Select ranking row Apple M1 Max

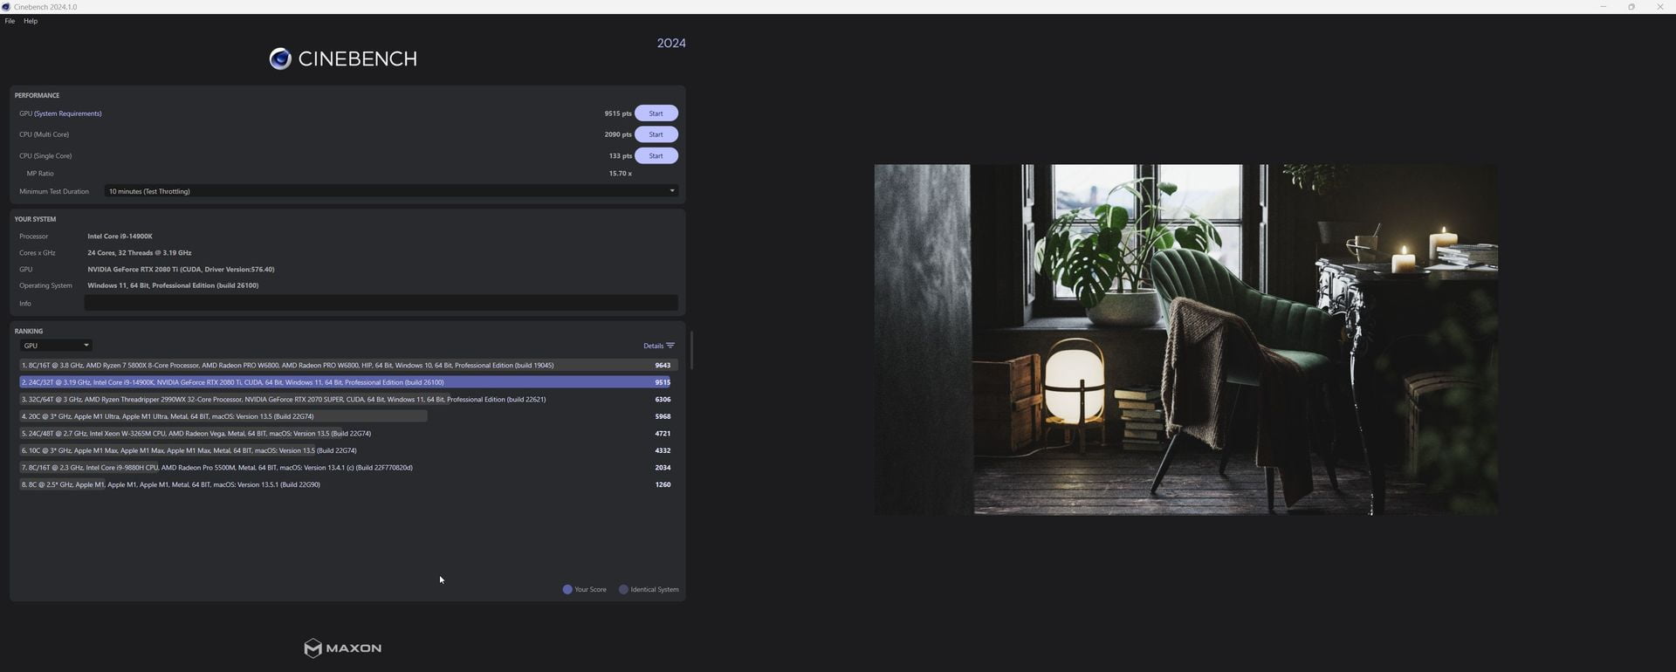(347, 450)
